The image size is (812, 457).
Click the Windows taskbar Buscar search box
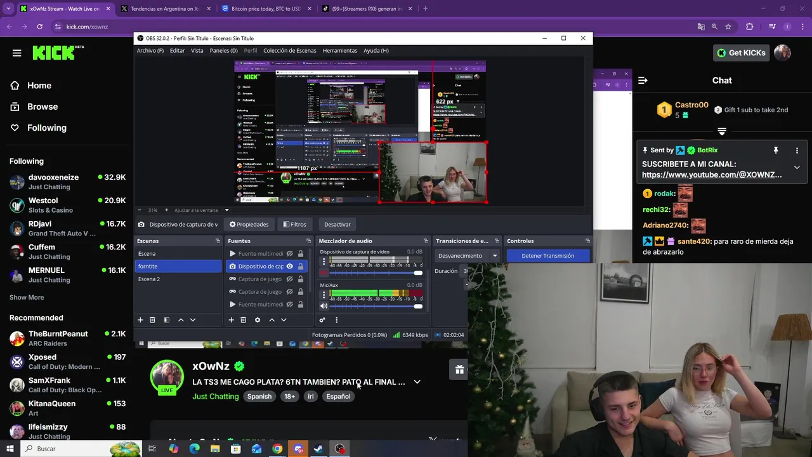[x=81, y=449]
